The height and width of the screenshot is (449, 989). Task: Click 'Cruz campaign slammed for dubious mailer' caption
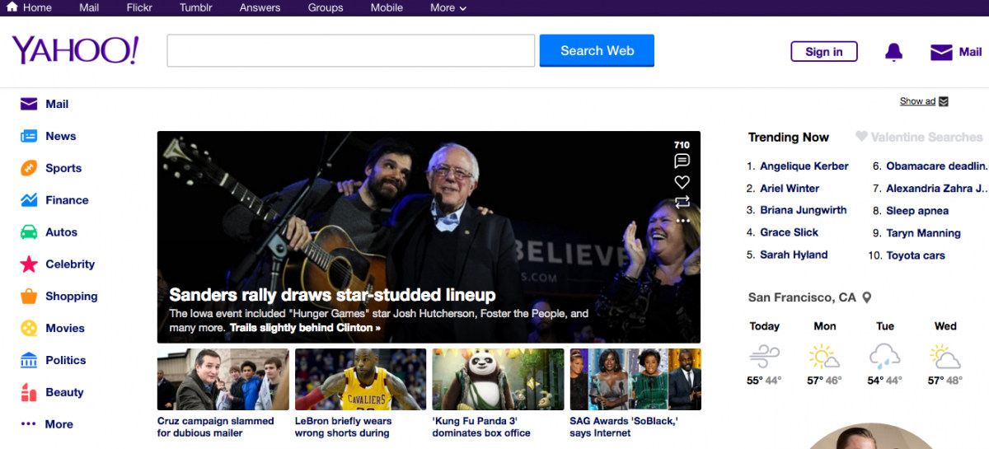coord(216,427)
